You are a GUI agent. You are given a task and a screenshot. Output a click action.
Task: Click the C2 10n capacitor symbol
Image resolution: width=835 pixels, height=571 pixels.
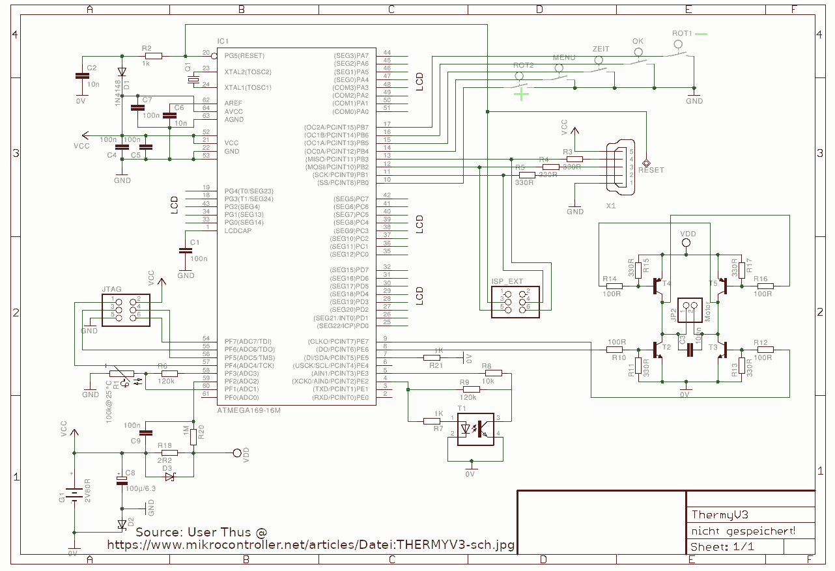point(81,76)
